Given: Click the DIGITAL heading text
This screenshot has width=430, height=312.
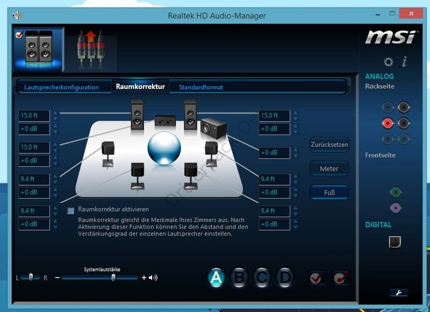Looking at the screenshot, I should click(x=378, y=225).
